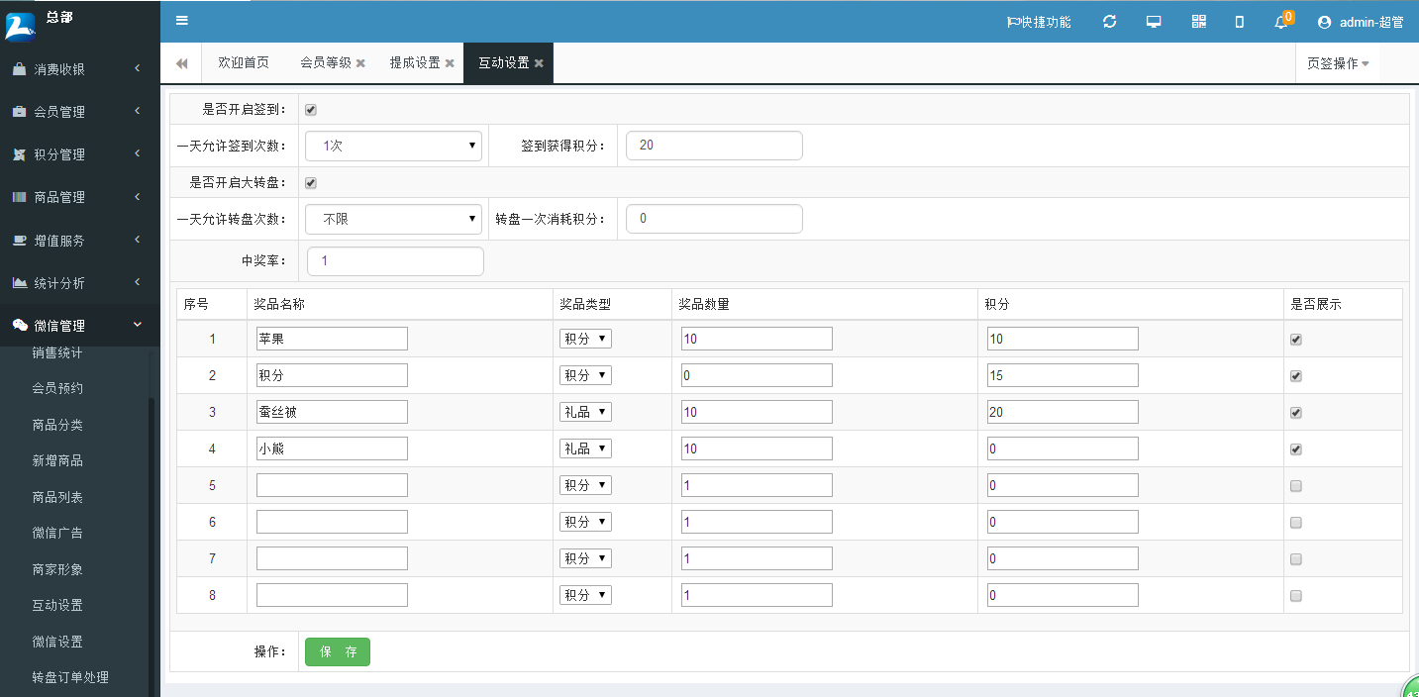Click the 中奖率 input field
This screenshot has width=1419, height=697.
[395, 261]
